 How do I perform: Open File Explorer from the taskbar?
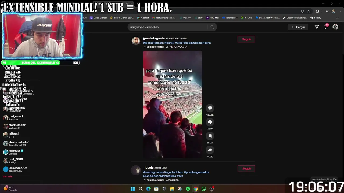pyautogui.click(x=172, y=189)
